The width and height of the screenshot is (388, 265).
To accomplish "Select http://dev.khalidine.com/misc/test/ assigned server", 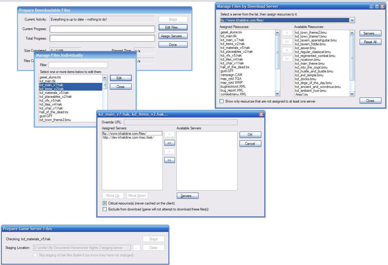I will point(128,137).
